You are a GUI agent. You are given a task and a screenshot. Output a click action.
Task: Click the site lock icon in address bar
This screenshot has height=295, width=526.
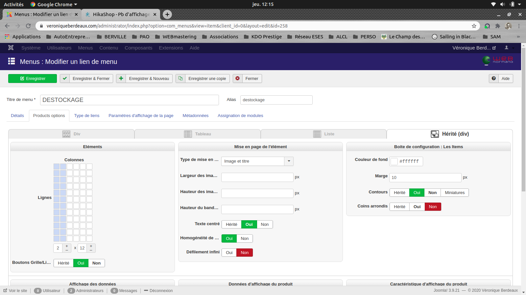tap(41, 26)
